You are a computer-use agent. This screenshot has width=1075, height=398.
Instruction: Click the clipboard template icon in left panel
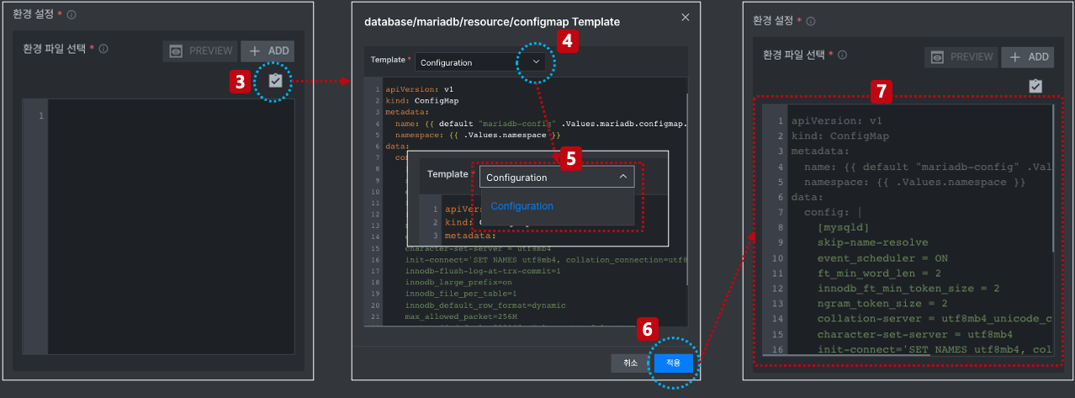(274, 81)
